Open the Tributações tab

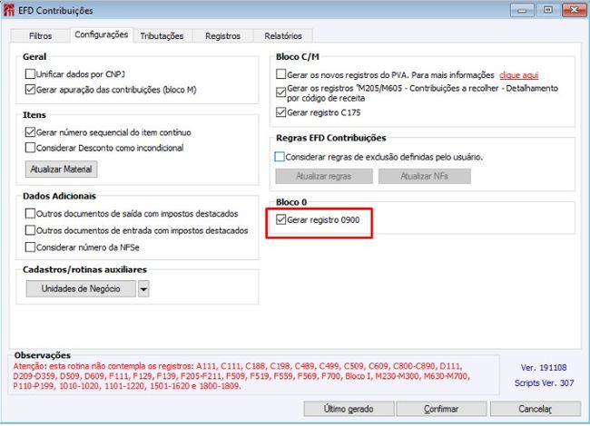pos(162,36)
